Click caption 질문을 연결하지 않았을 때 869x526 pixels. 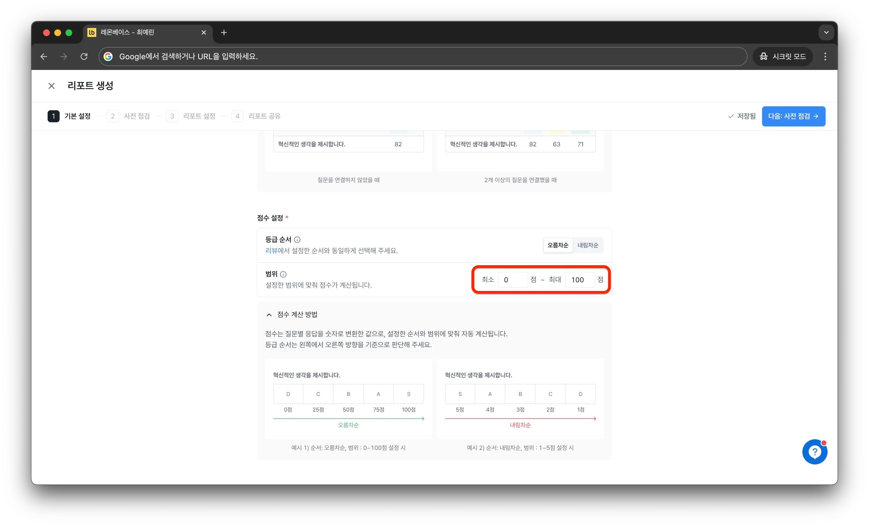coord(348,180)
